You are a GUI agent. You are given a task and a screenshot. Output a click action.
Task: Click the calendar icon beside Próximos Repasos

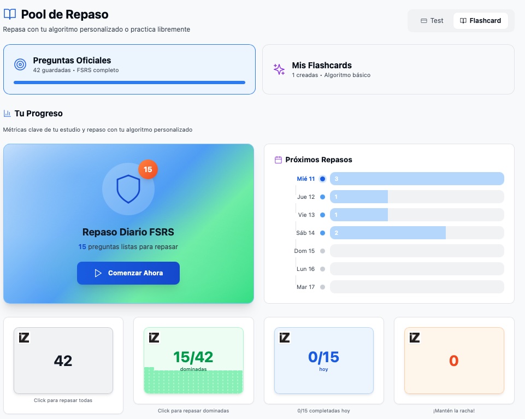click(278, 160)
